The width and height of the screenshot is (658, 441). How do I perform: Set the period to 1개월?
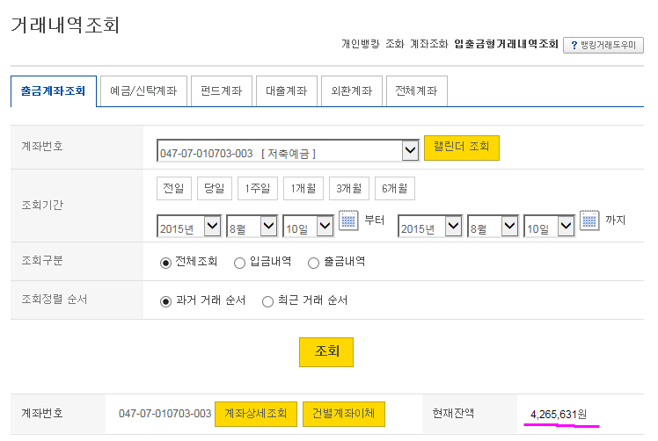303,188
